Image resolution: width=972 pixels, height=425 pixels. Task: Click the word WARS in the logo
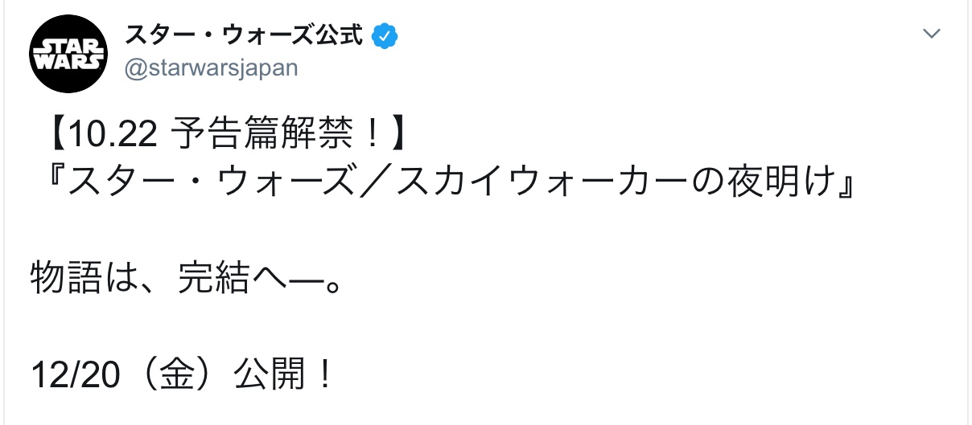click(x=68, y=61)
